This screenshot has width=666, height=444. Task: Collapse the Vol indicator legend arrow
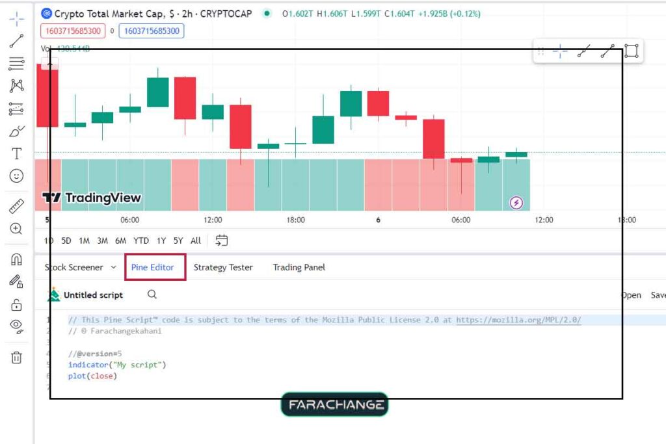pos(50,64)
